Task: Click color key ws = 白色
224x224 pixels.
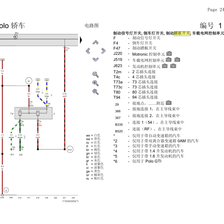Action: 93,135
